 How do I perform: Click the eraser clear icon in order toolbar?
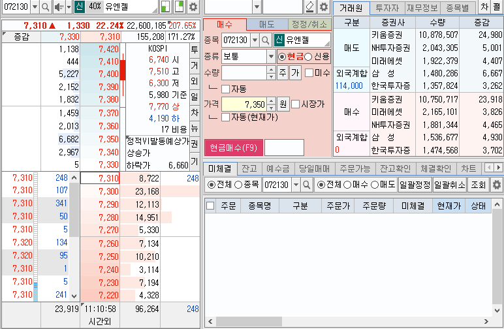pos(309,7)
